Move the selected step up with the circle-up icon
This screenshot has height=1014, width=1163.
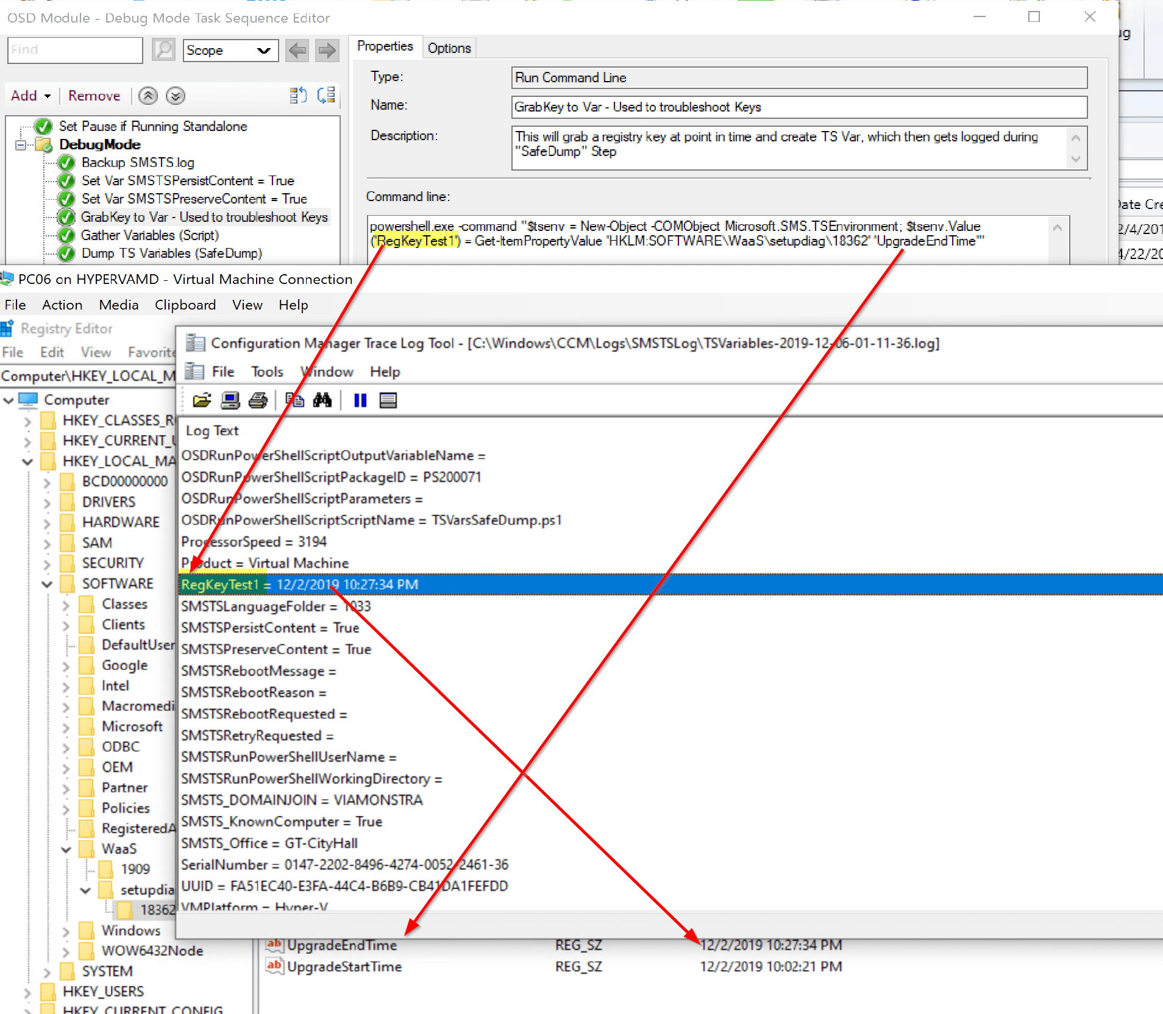tap(148, 96)
